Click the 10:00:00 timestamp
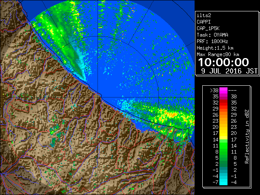The width and height of the screenshot is (260, 195). [223, 62]
